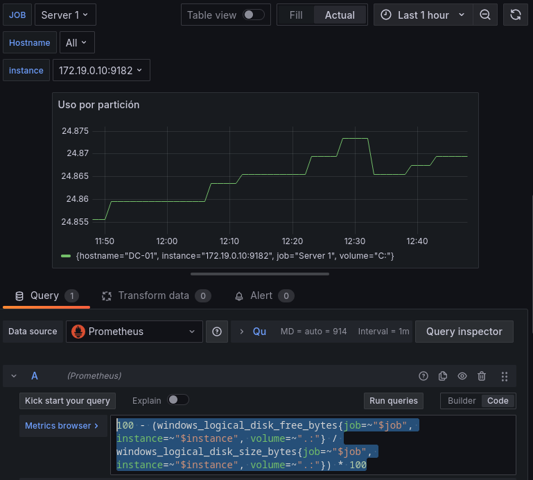Click the 12:30 x-axis time label

pos(355,241)
